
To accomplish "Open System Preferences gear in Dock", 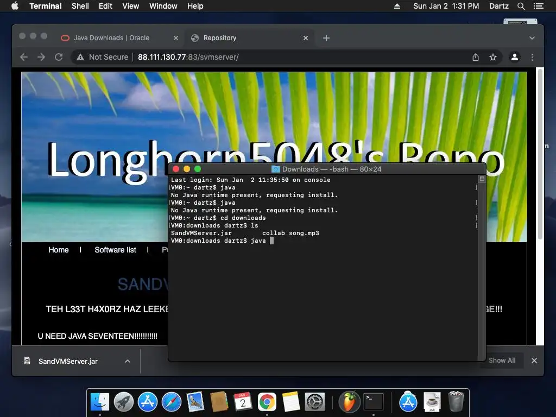I will (315, 402).
